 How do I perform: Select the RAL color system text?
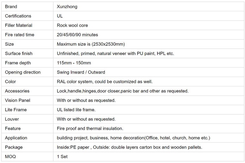click(x=105, y=82)
